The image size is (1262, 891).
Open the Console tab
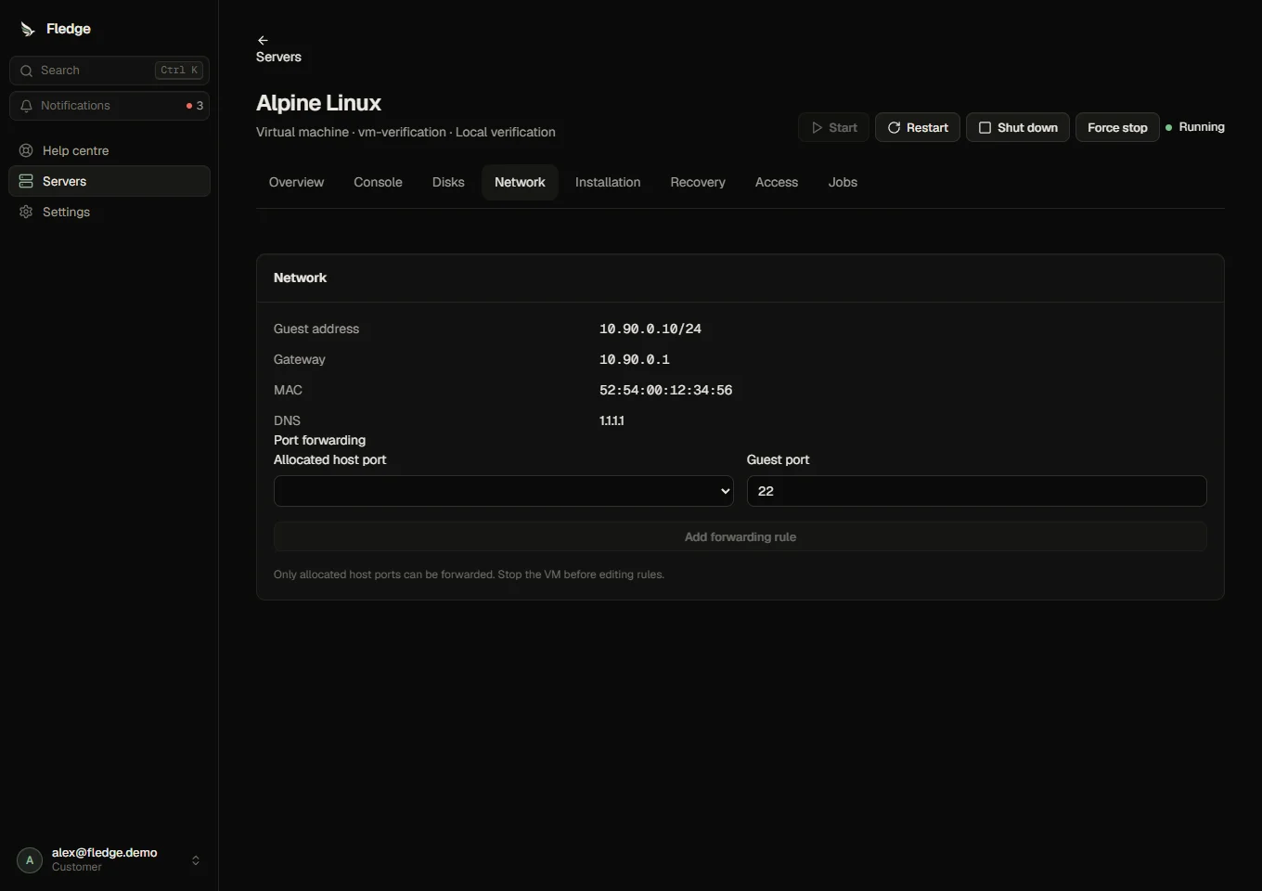[378, 182]
